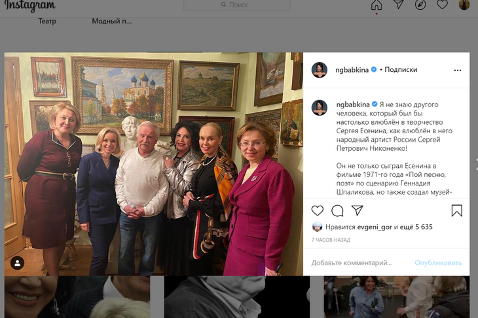Like the post with heart icon below post
The width and height of the screenshot is (478, 318).
click(x=318, y=210)
